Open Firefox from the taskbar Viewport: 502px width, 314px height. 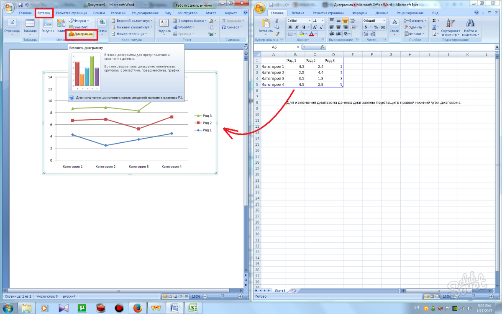tap(137, 308)
